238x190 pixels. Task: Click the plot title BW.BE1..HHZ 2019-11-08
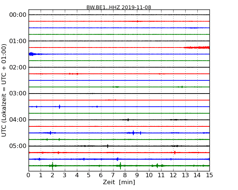[x=119, y=7]
